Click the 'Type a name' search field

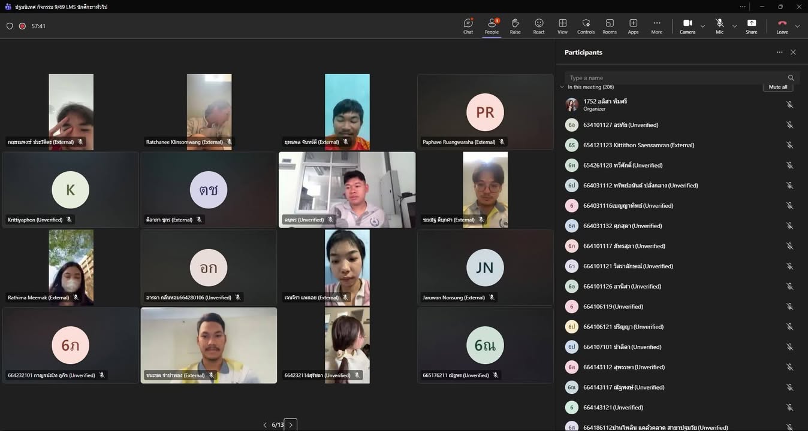pyautogui.click(x=674, y=78)
